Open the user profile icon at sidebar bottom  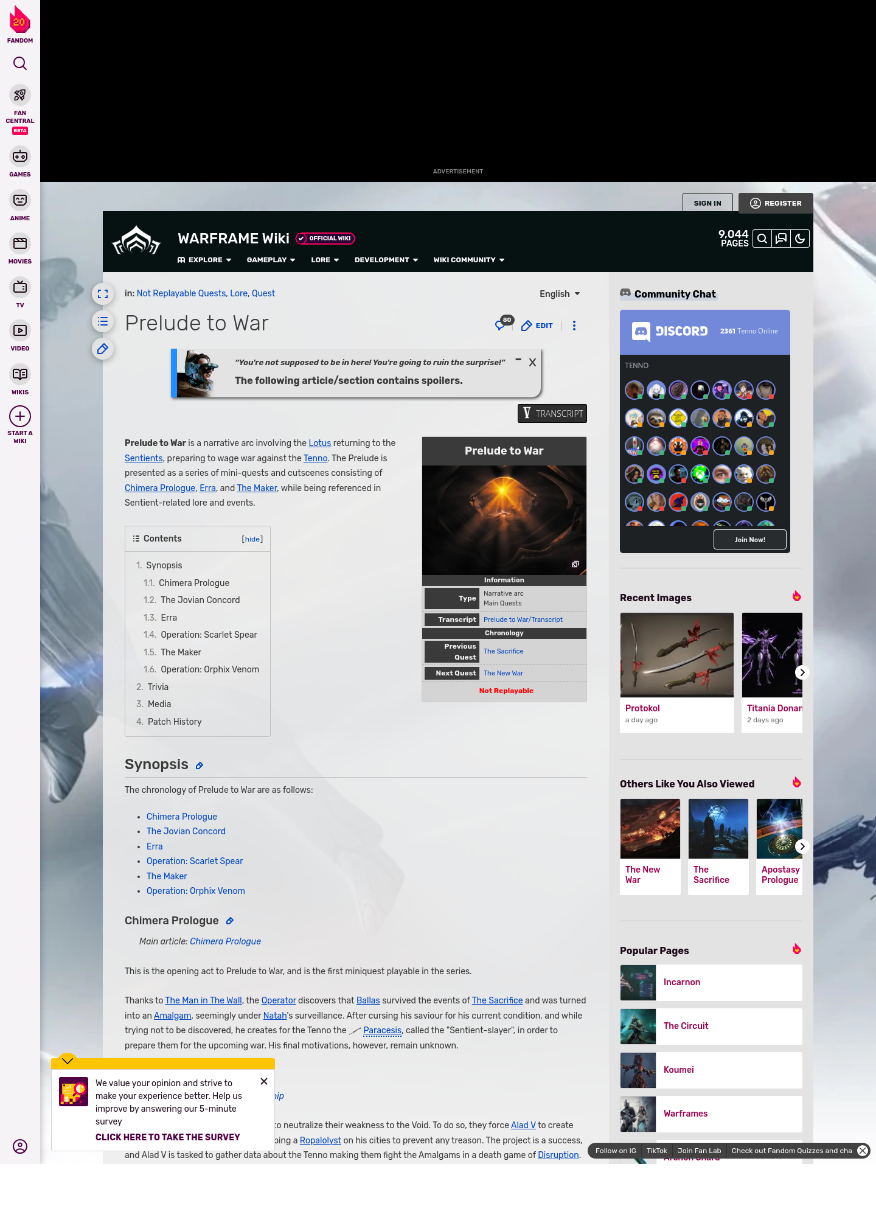[x=20, y=1146]
